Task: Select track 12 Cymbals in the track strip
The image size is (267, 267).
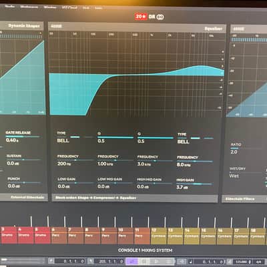Action: click(159, 236)
